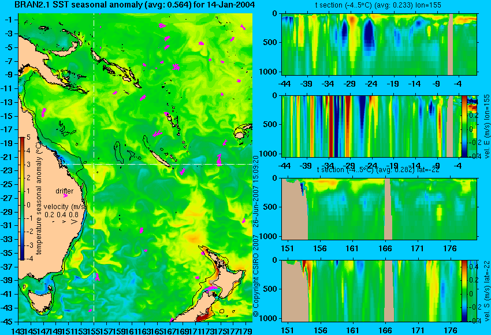Click the 'temperature seasonal anomaly (°C)' colorbar label
Image resolution: width=491 pixels, height=335 pixels.
coord(39,198)
